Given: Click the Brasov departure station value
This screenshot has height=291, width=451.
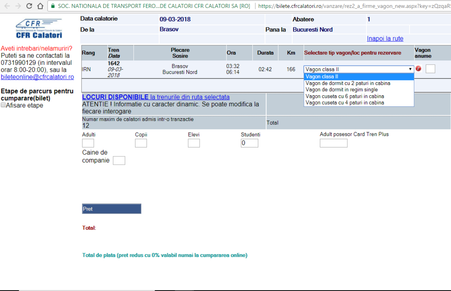Looking at the screenshot, I should tap(169, 30).
